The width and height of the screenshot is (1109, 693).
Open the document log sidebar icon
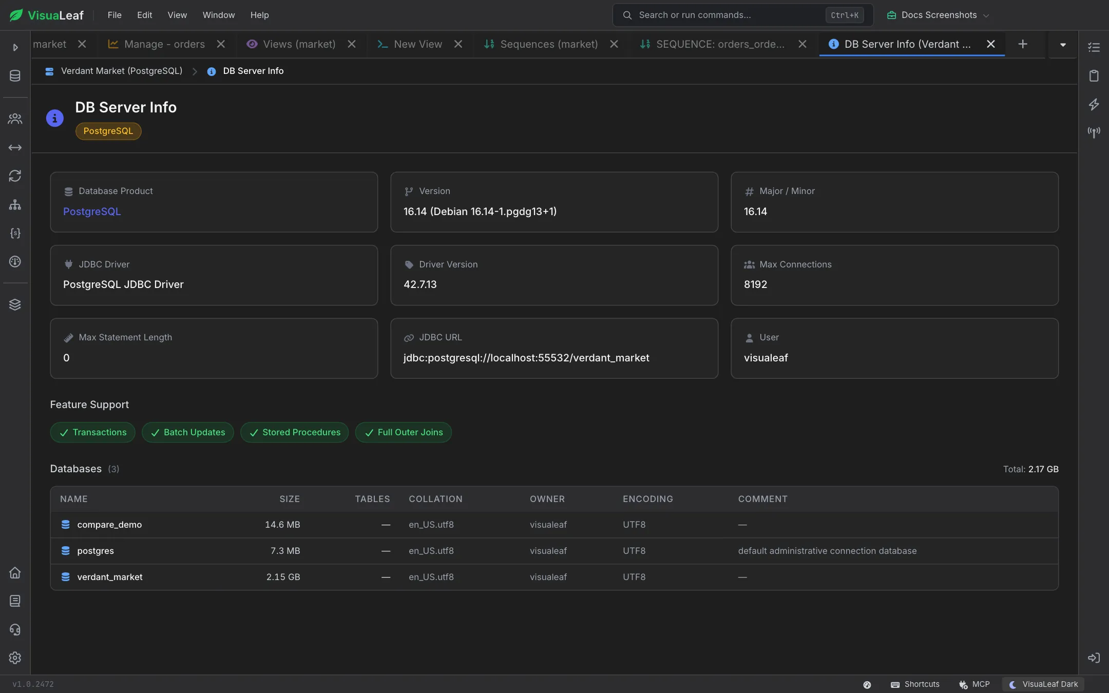click(15, 601)
